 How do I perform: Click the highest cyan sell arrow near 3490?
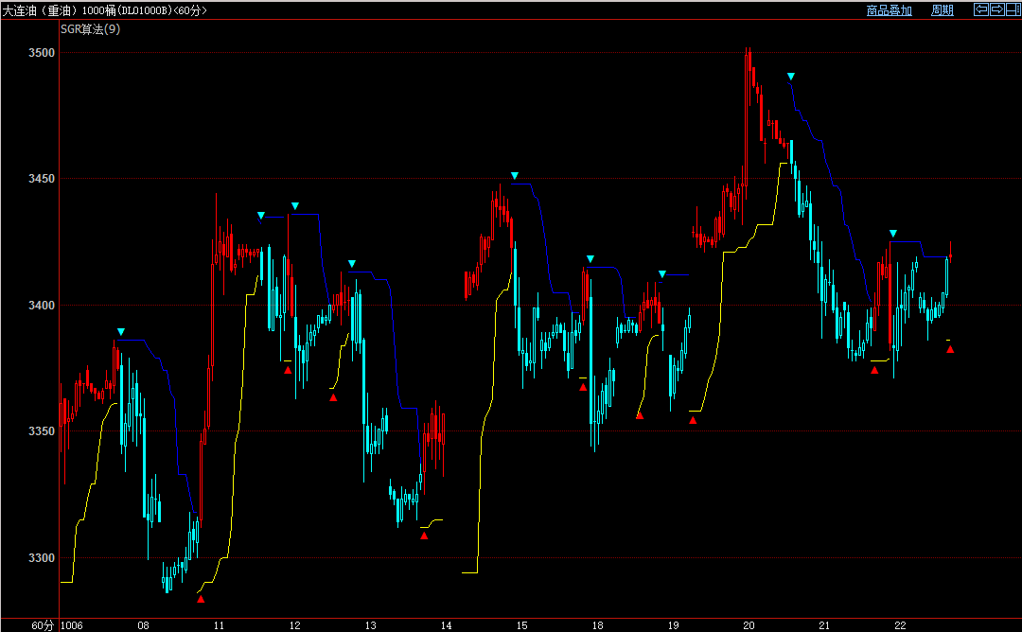point(790,77)
